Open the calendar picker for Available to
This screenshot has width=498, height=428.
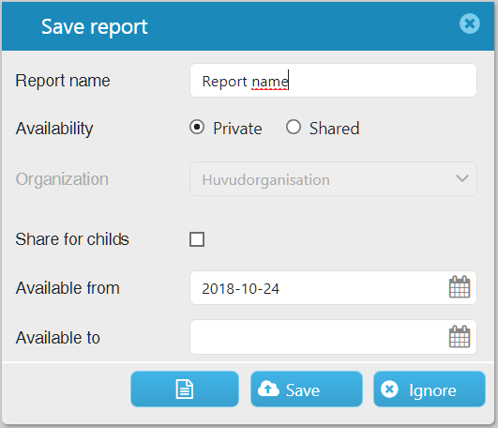[460, 337]
